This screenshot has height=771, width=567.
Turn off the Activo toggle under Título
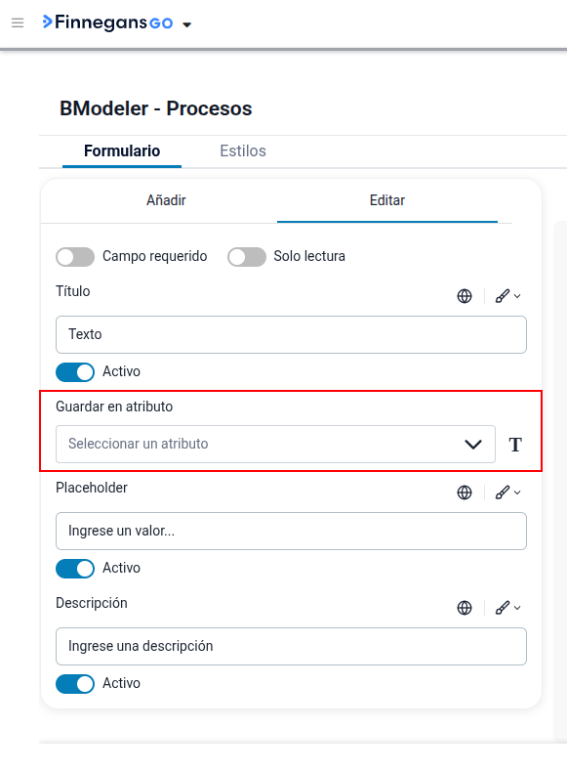pos(75,372)
